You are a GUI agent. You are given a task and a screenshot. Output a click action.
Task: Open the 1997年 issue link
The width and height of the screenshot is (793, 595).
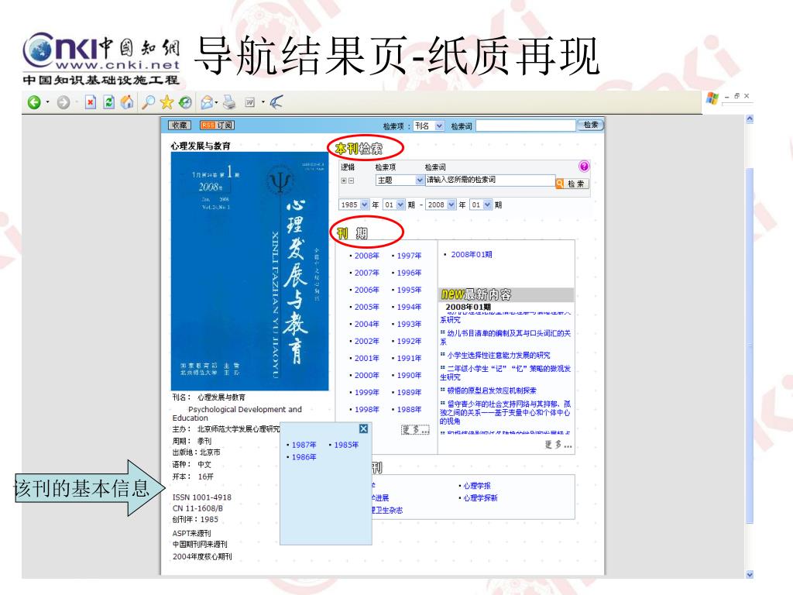pyautogui.click(x=409, y=256)
